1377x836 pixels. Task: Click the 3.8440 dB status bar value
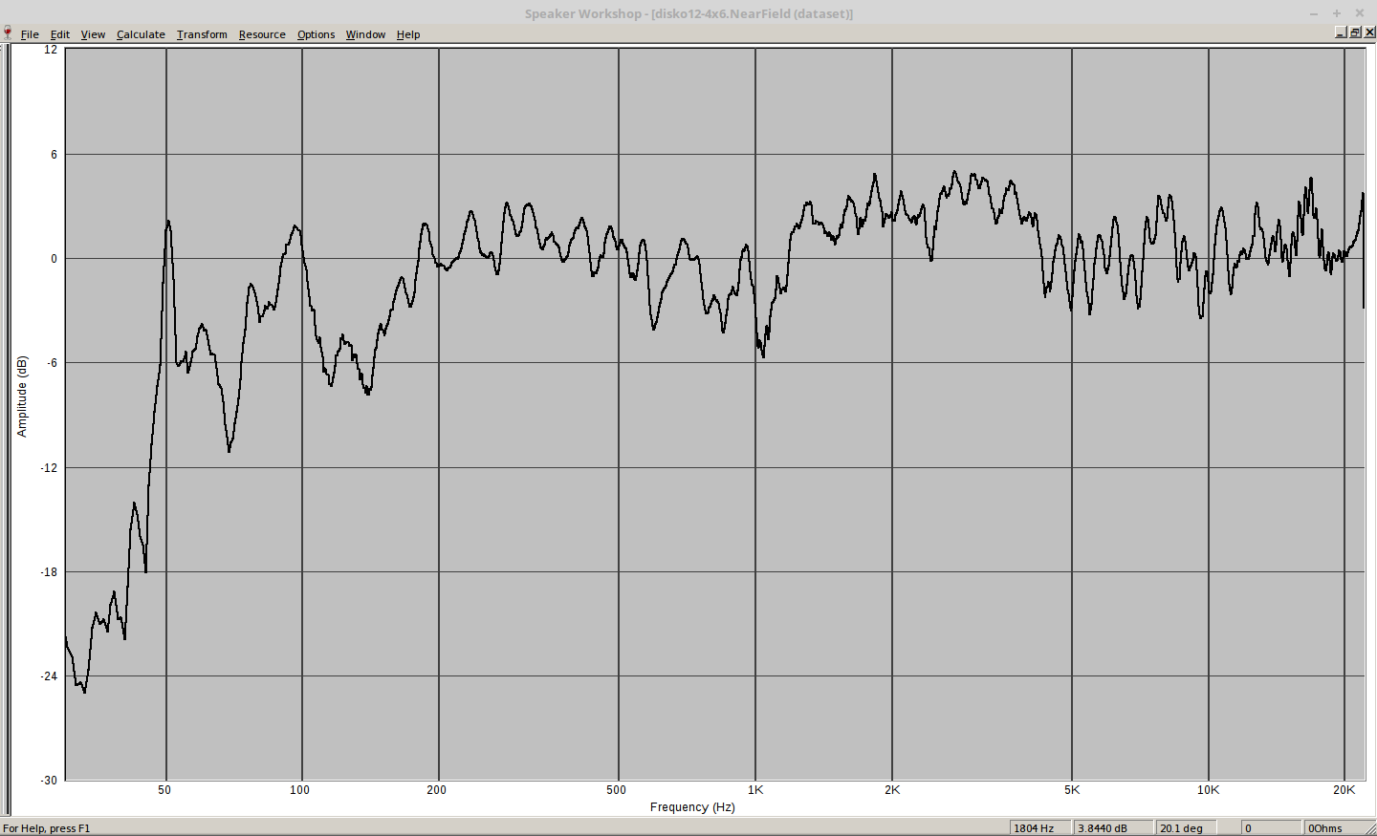click(1113, 828)
